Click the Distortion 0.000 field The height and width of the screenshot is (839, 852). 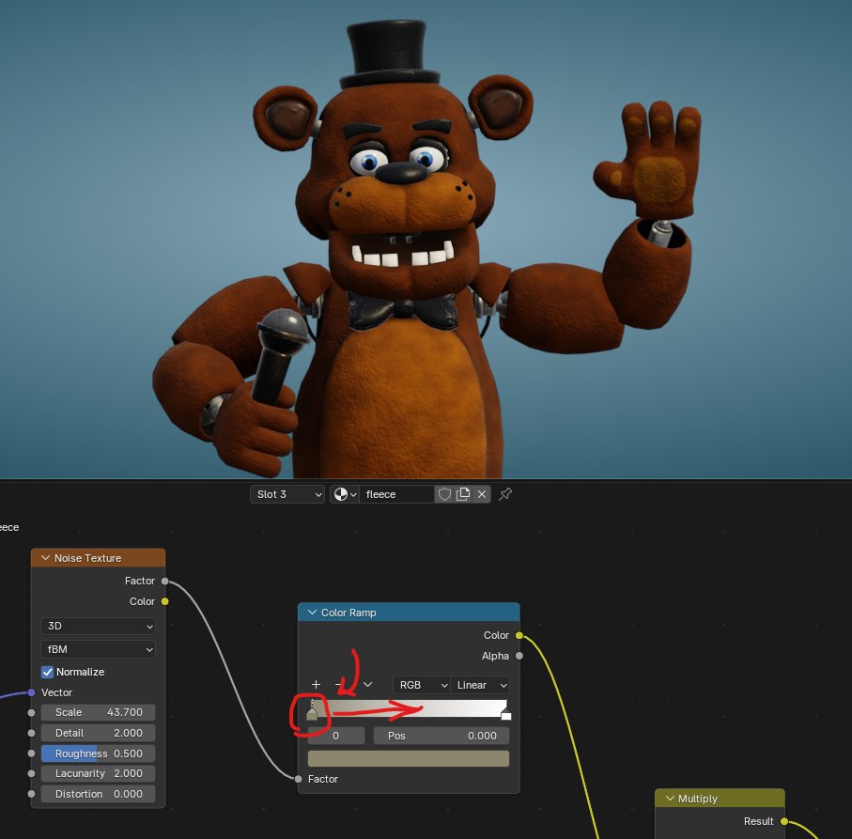pyautogui.click(x=98, y=794)
